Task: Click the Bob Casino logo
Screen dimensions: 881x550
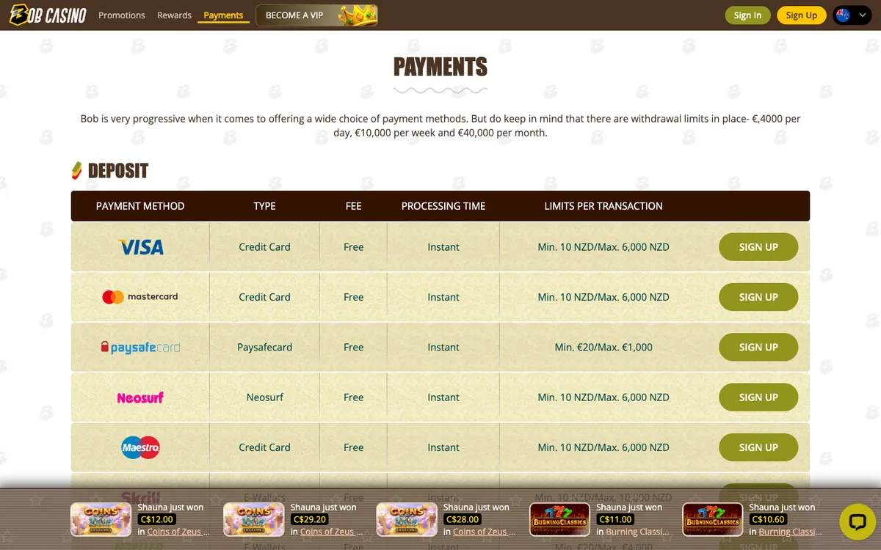Action: tap(48, 15)
